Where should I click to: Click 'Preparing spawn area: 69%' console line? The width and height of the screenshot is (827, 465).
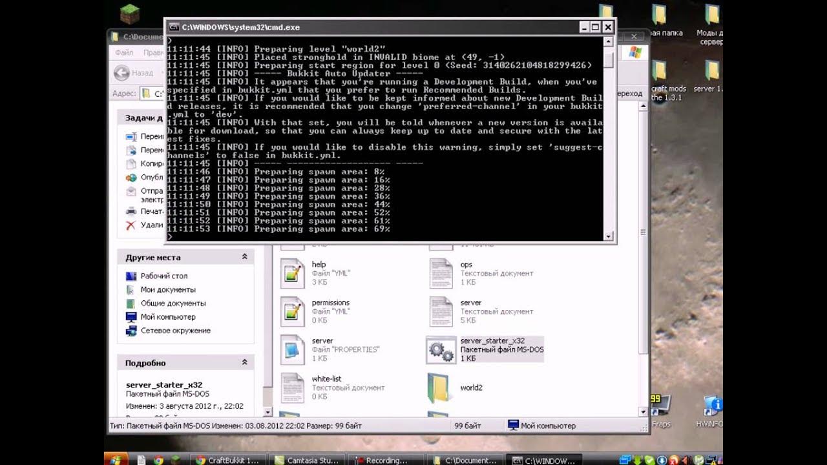278,229
